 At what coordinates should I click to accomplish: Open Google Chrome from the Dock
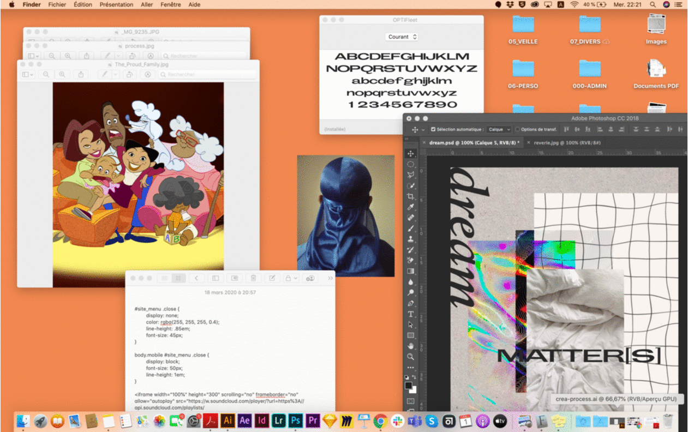[x=380, y=421]
